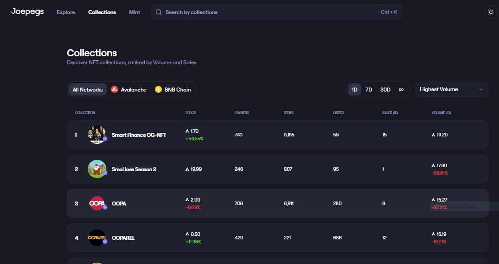Select the all-time infinity range

[401, 89]
